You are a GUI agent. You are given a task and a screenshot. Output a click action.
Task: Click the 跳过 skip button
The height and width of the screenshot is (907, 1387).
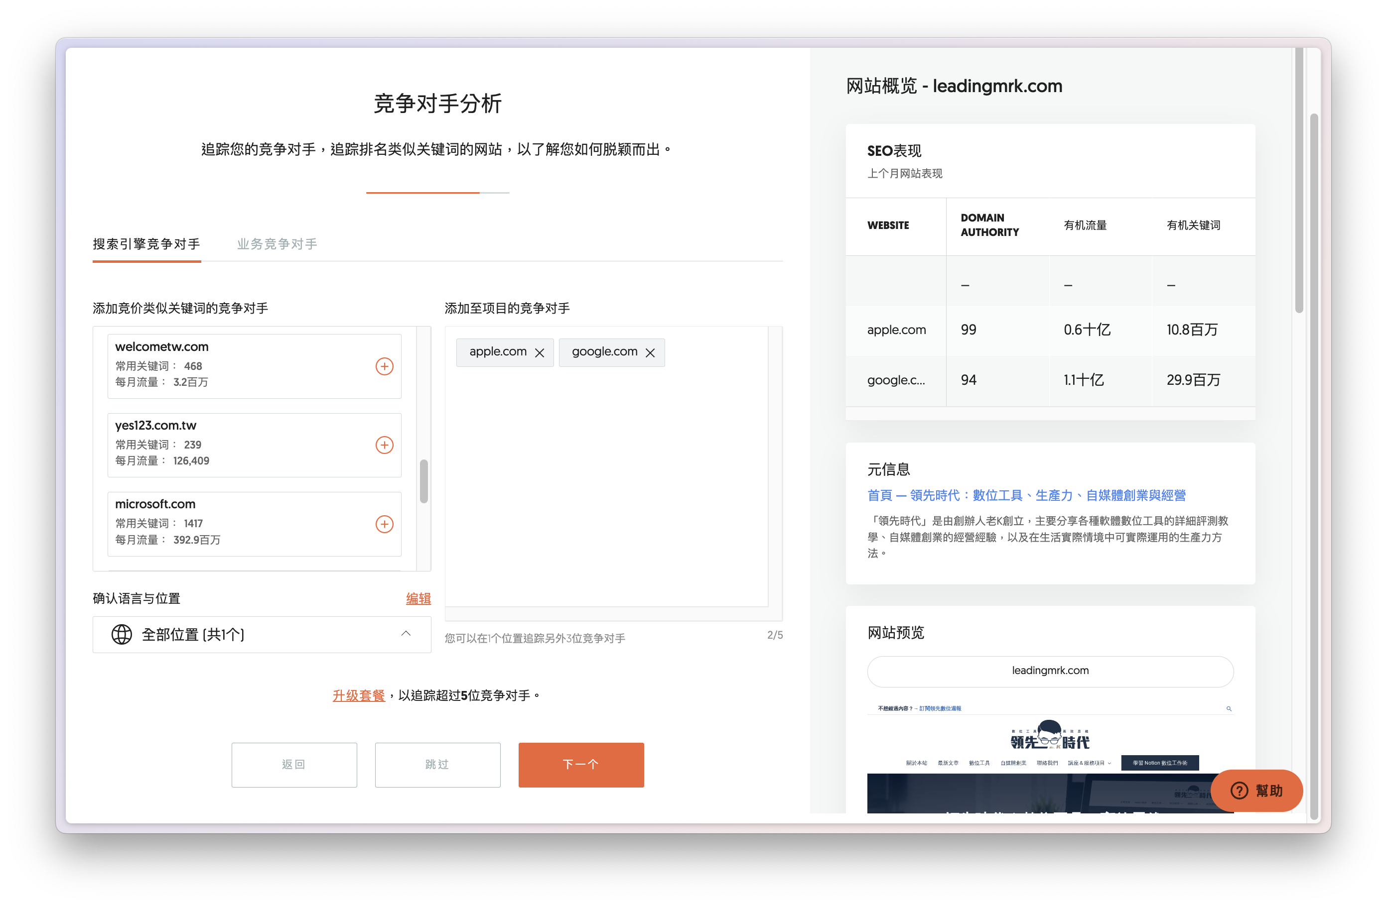click(x=437, y=764)
